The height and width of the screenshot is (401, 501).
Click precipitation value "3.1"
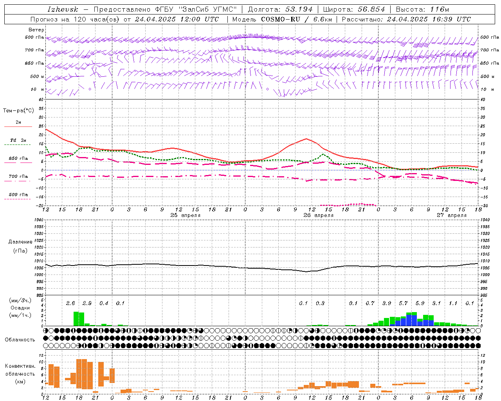436,303
